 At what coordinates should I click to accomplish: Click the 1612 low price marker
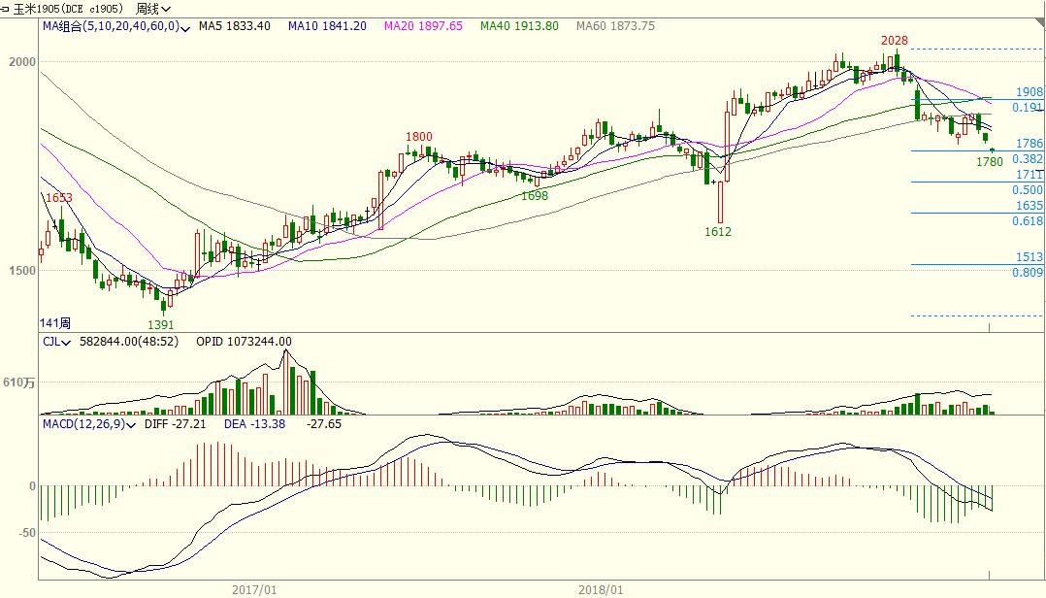tap(718, 232)
